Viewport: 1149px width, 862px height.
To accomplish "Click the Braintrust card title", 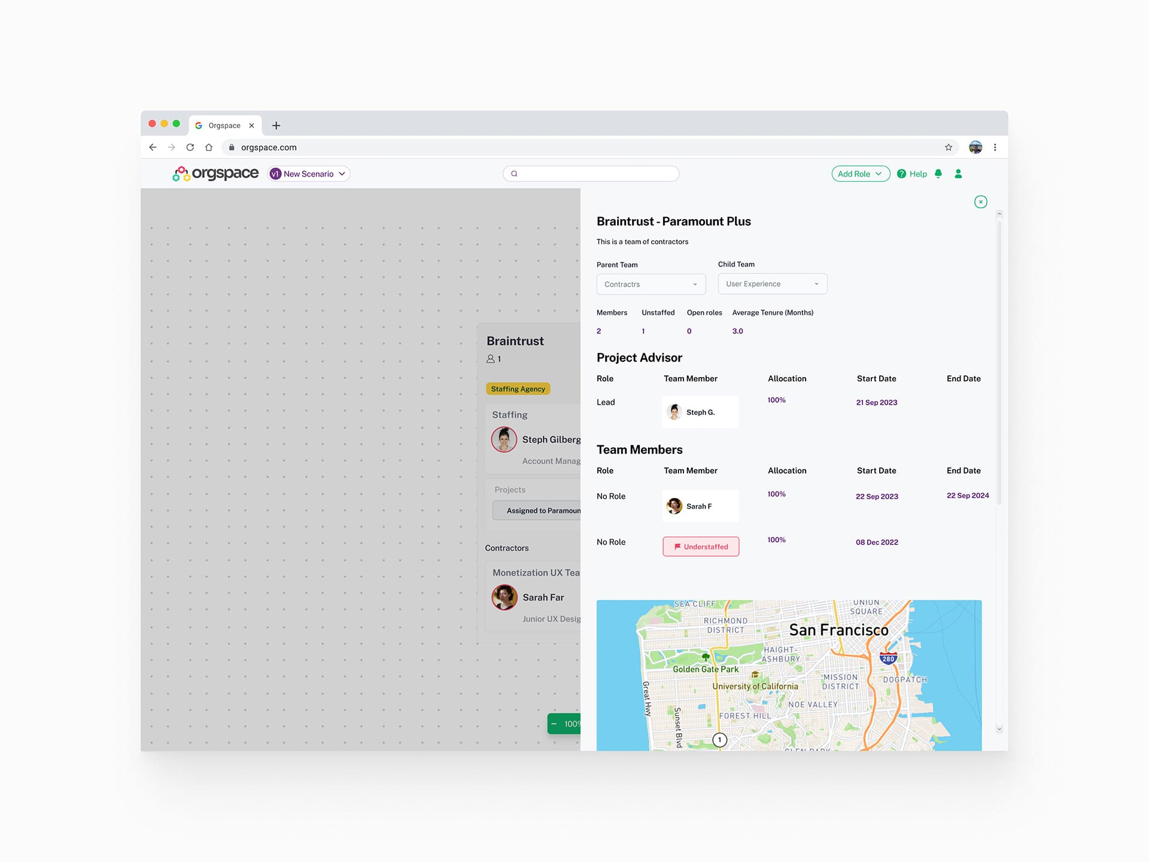I will click(515, 341).
